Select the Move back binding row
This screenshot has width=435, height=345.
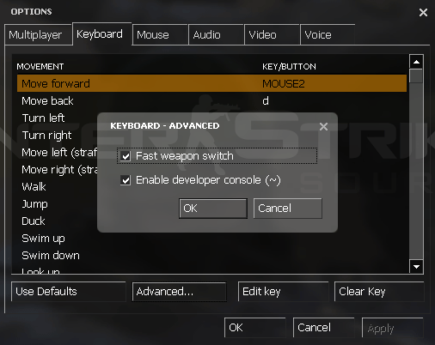click(211, 100)
